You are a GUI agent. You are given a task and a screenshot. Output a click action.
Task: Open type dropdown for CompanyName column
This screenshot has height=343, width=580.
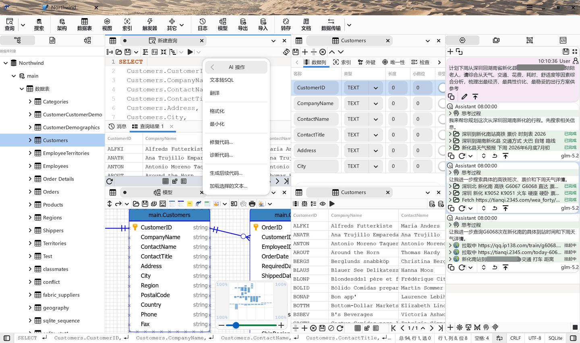click(x=375, y=103)
